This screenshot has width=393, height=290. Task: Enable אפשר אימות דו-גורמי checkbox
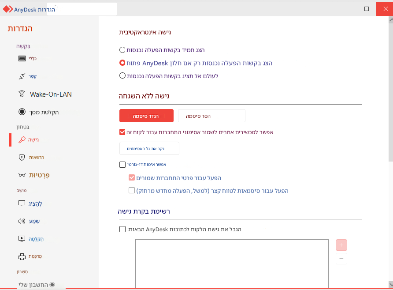click(x=122, y=165)
